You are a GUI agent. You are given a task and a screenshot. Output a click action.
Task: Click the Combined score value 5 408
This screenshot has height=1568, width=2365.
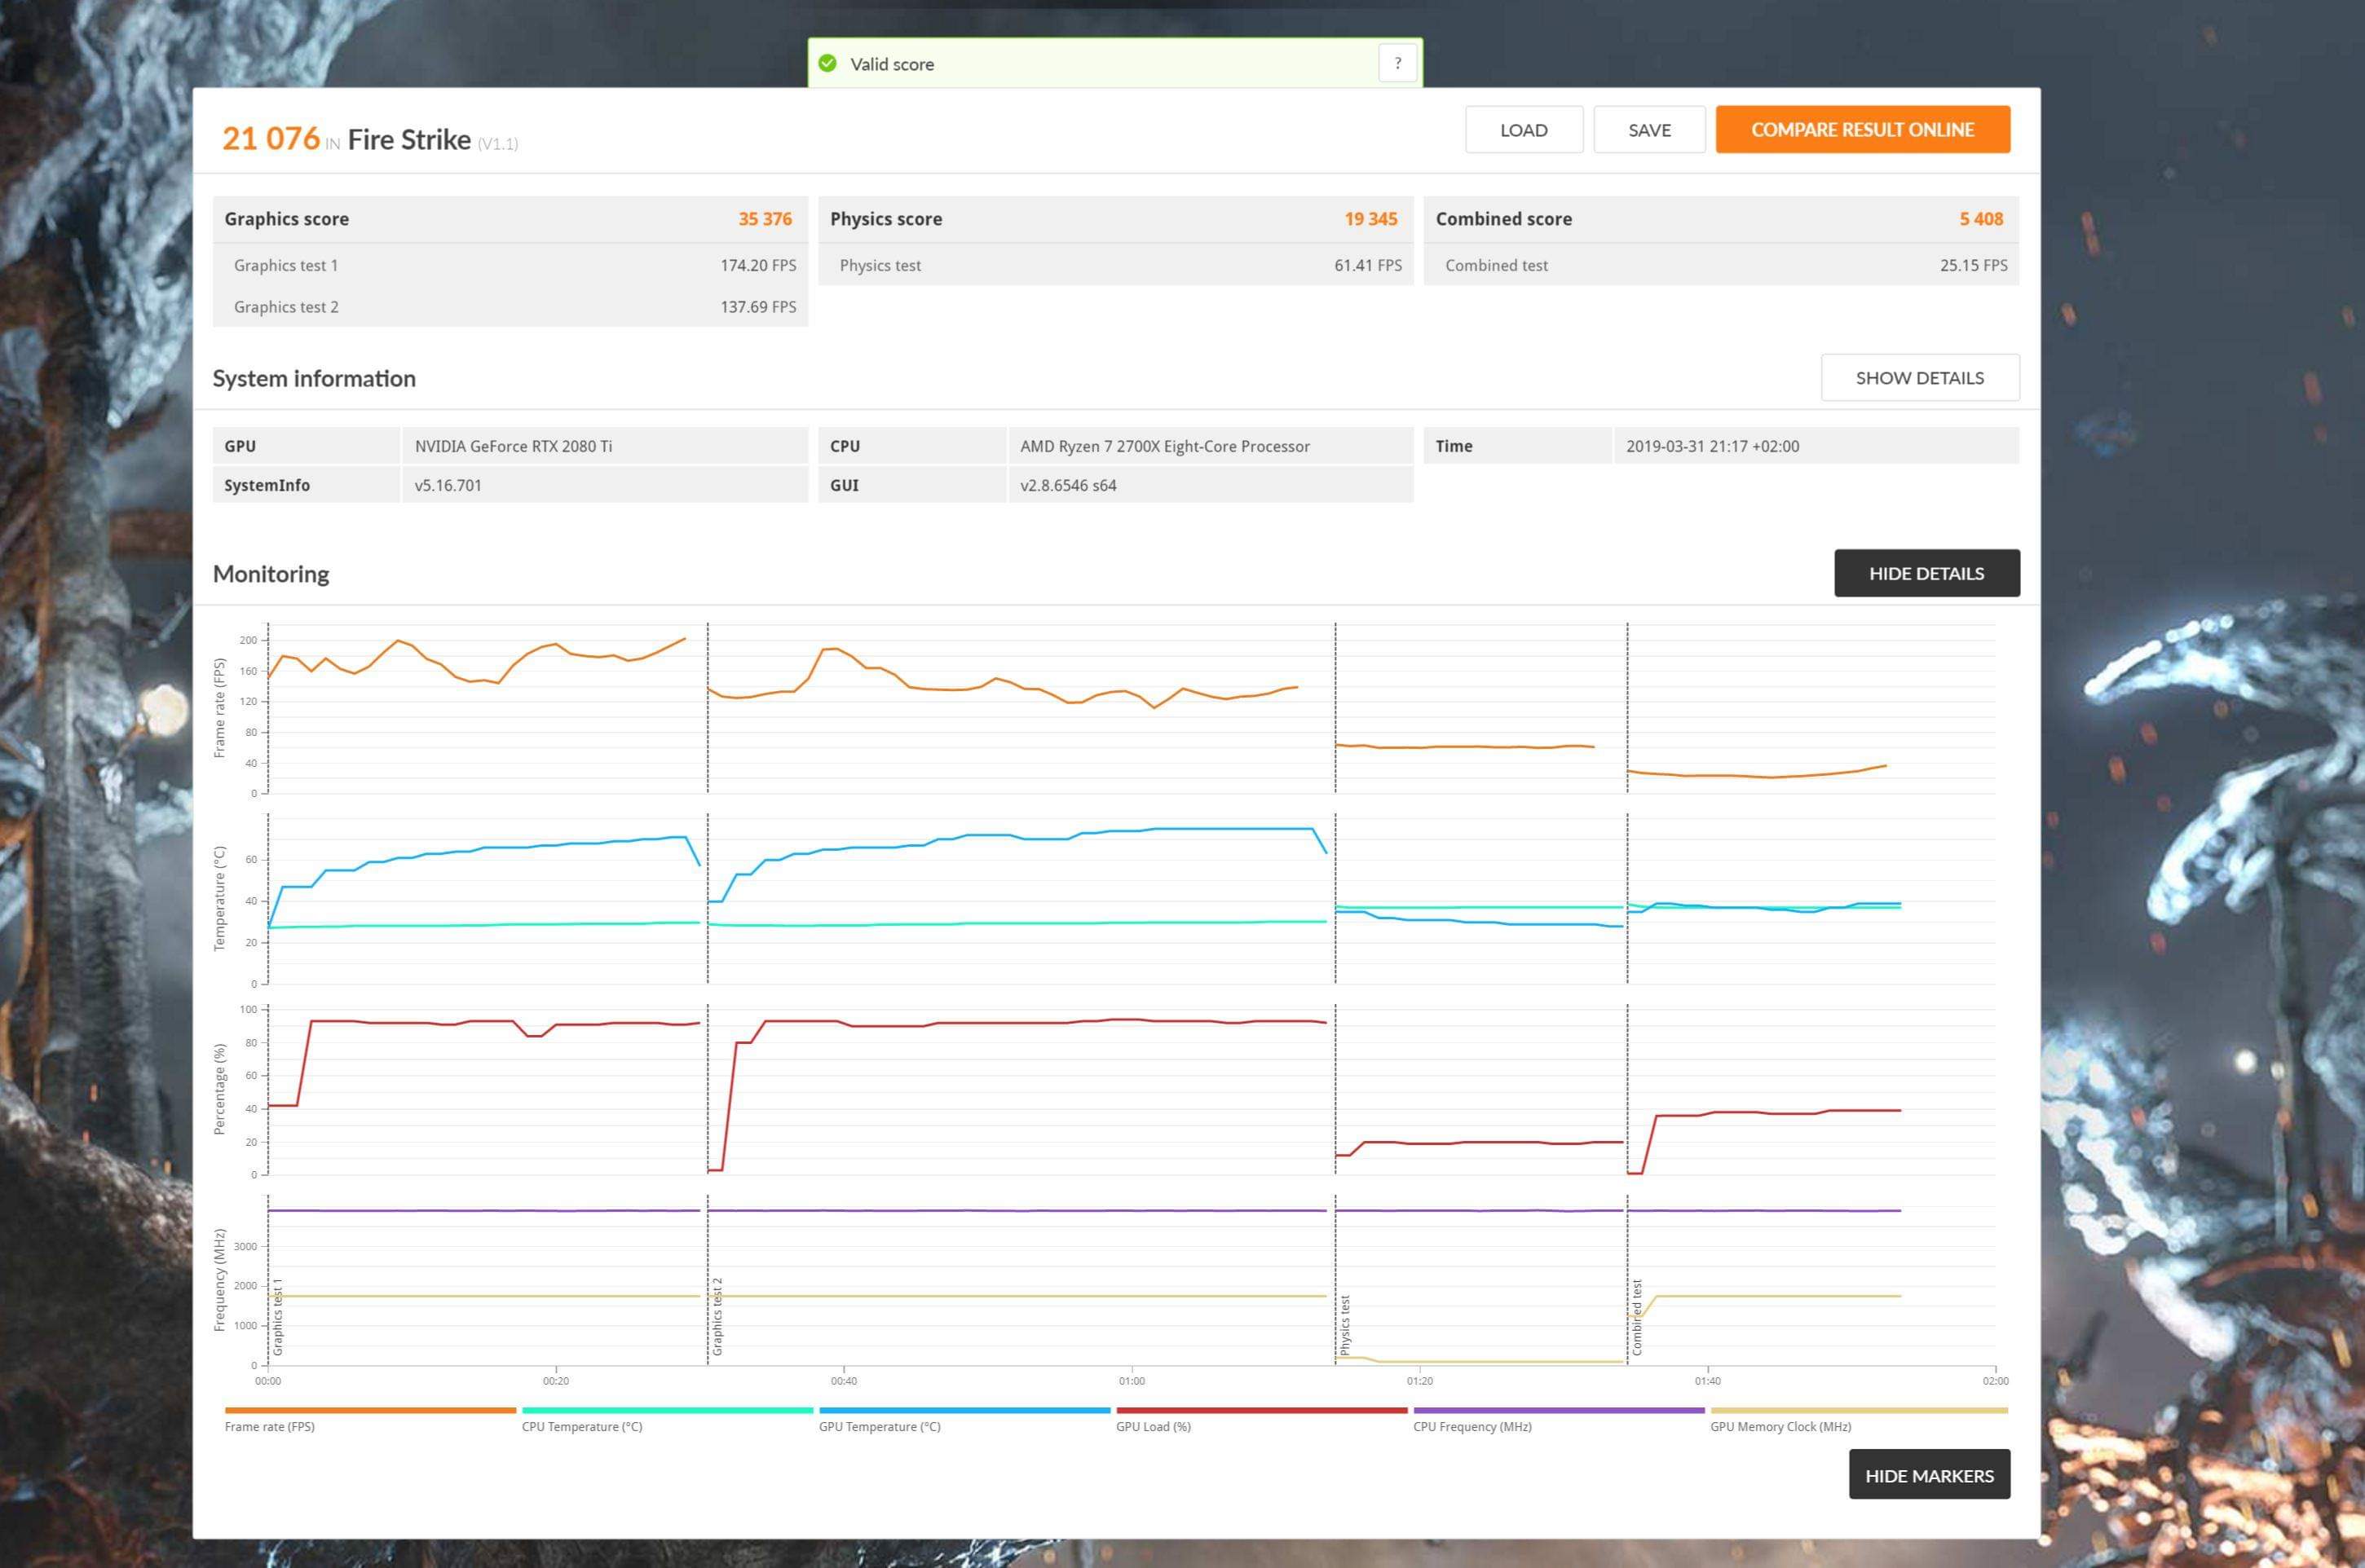click(1980, 219)
